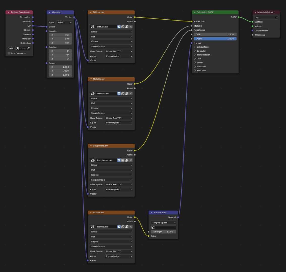Viewport: 286px width, 272px height.
Task: Collapse the Mapping node
Action: point(49,12)
